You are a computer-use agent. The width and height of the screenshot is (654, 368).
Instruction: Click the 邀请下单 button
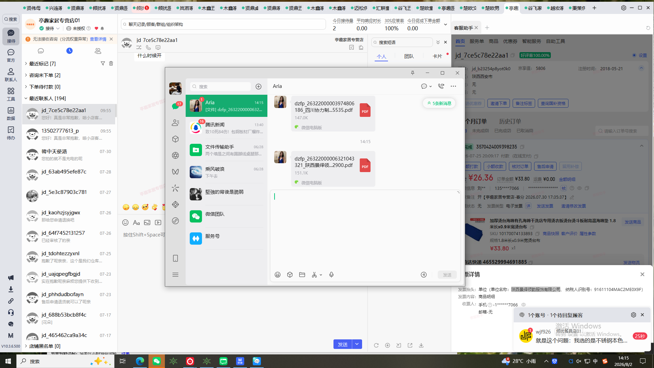(x=498, y=103)
